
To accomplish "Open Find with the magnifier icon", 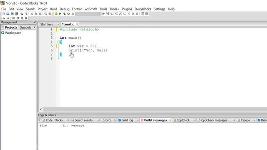I will [45, 14].
